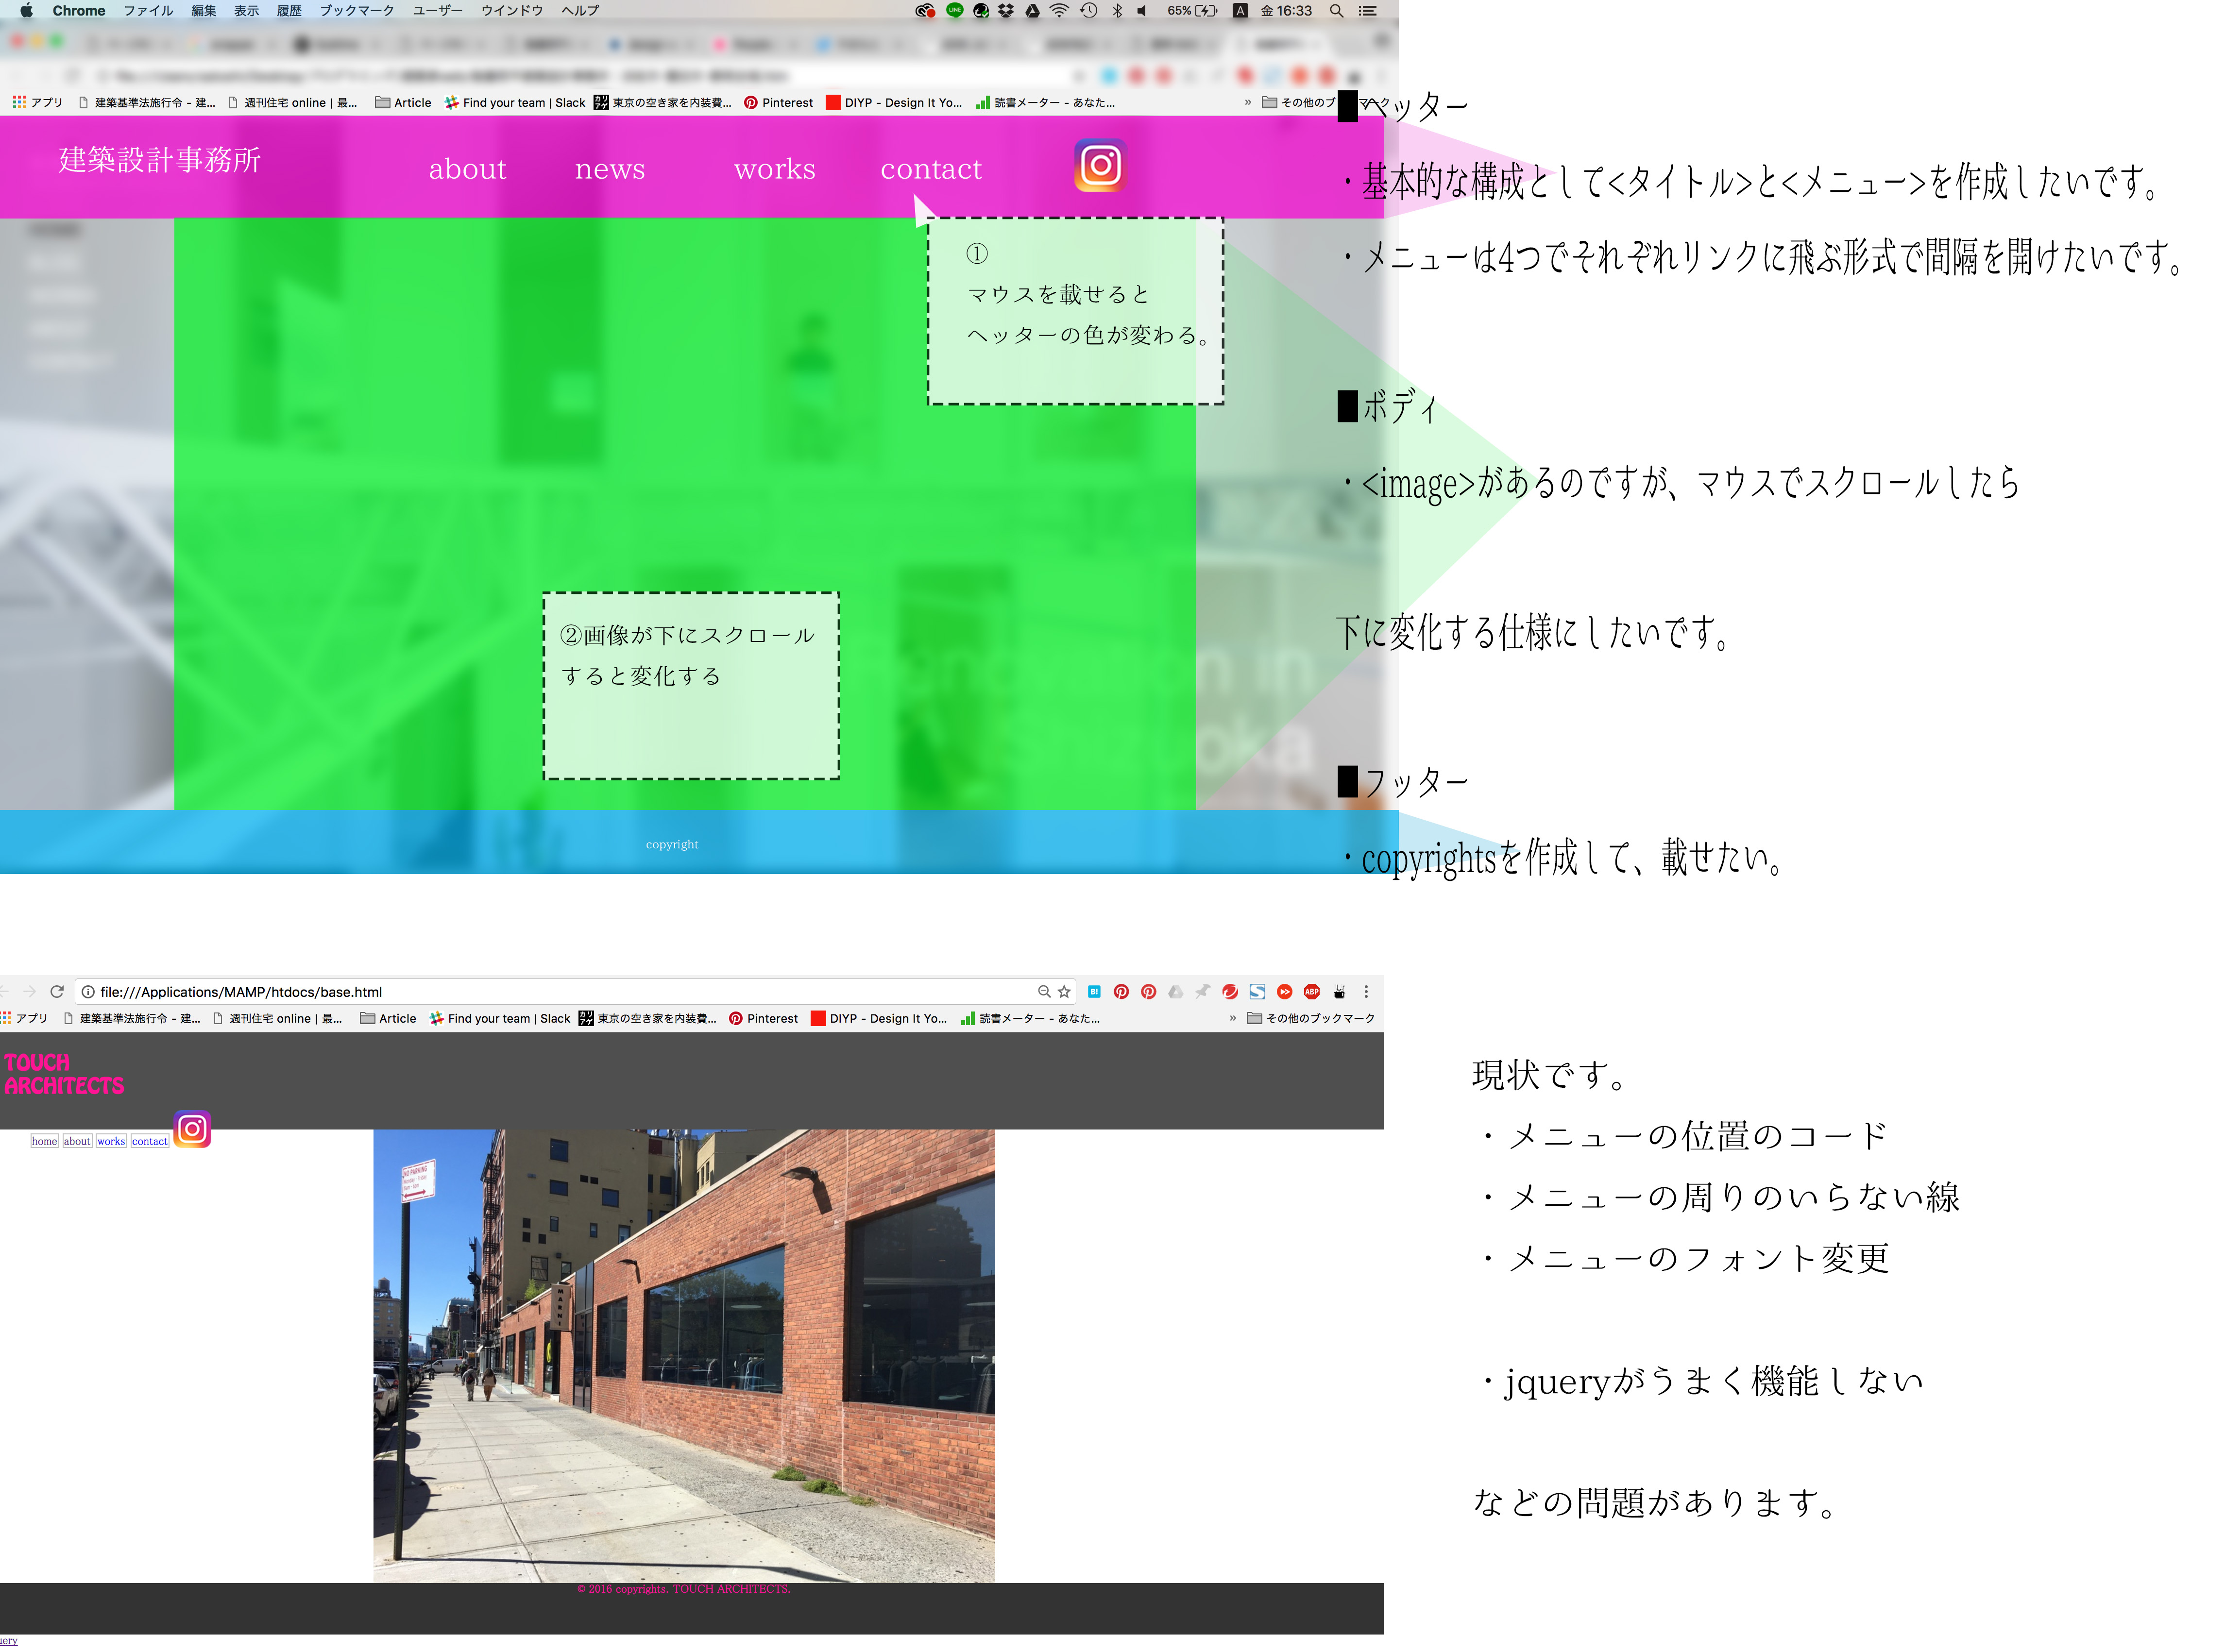Open Spotlight search in the menu bar

point(1336,11)
